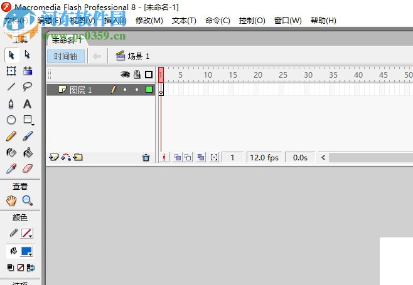Open the 文件(F) menu
This screenshot has width=413, height=285.
[x=16, y=20]
